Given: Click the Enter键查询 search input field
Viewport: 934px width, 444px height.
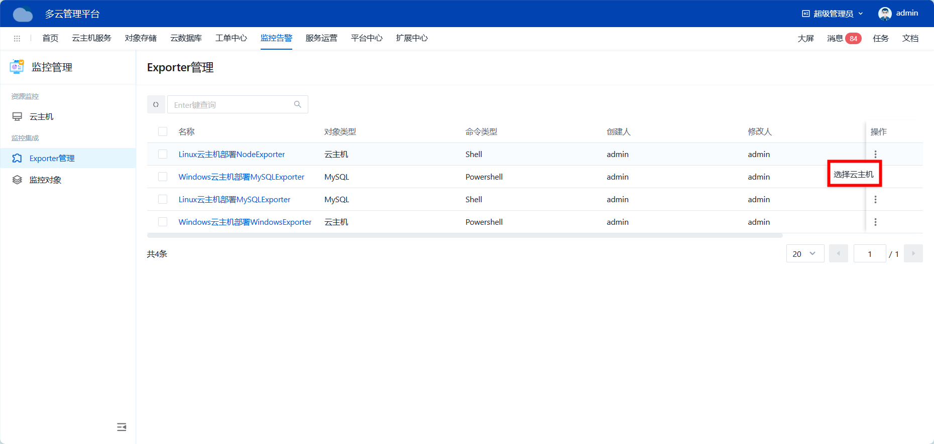Looking at the screenshot, I should pos(231,104).
